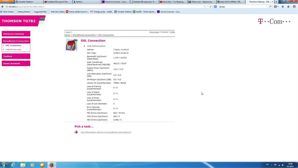Open the Broadband Connection menu

coord(16,41)
